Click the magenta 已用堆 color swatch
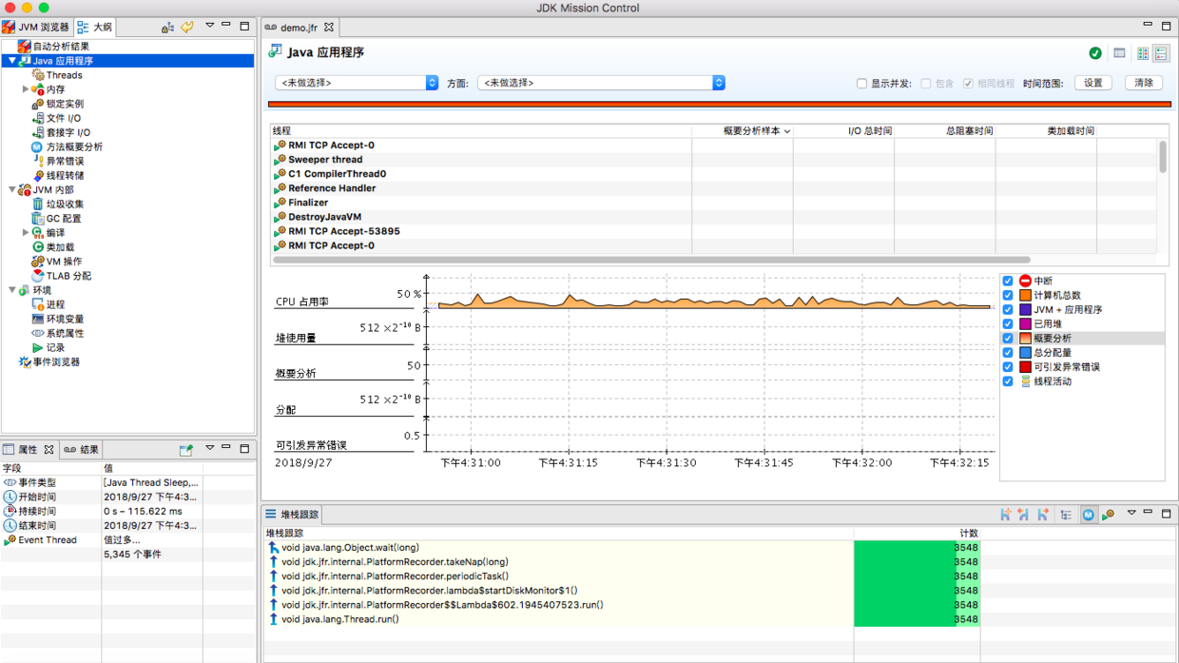The height and width of the screenshot is (663, 1179). click(x=1025, y=323)
